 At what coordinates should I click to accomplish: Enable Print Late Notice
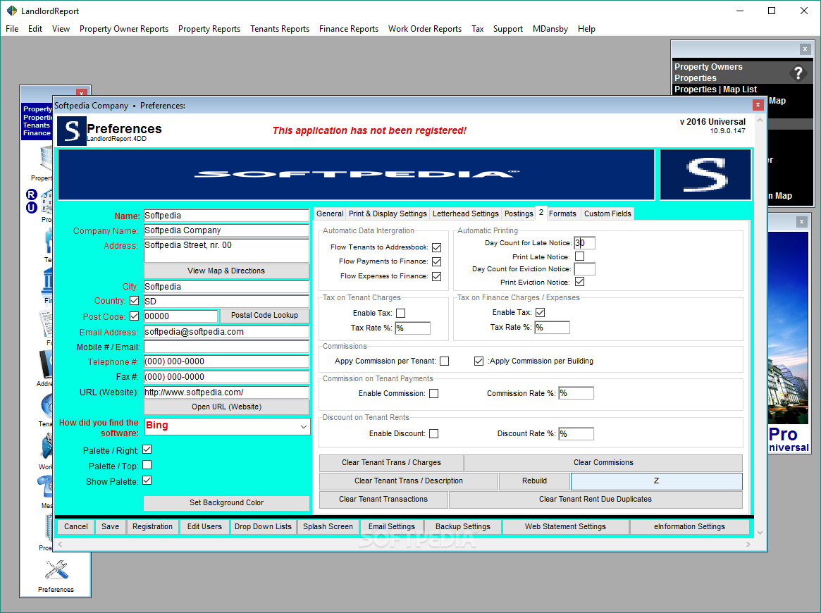[579, 256]
